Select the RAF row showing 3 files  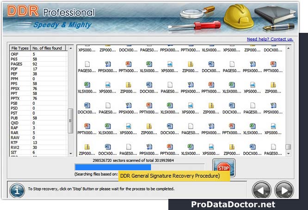coord(38,128)
